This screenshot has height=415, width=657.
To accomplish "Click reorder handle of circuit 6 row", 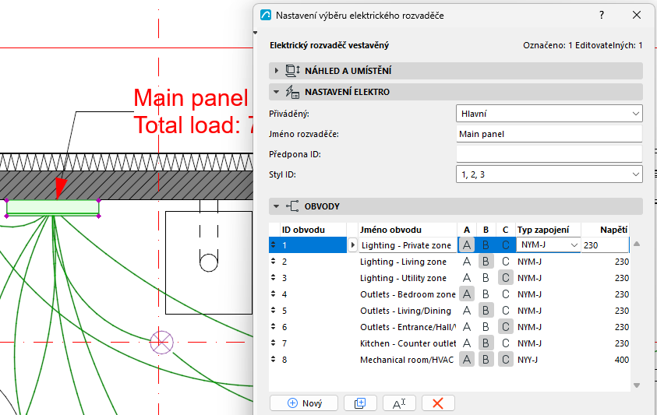I will pos(274,327).
